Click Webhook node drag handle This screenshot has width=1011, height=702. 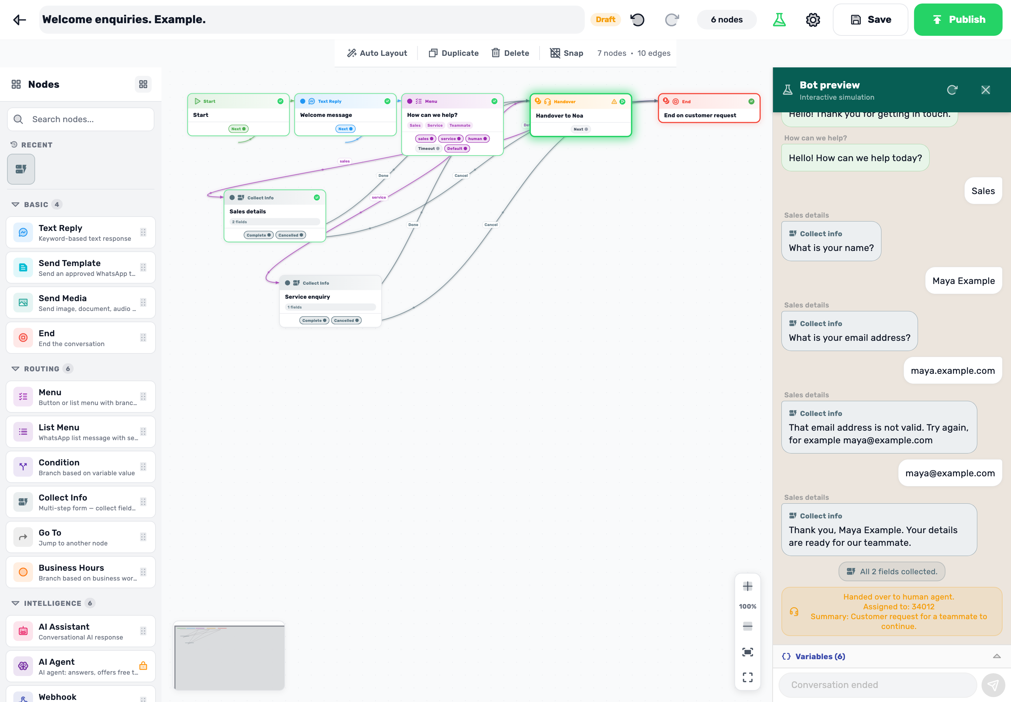[143, 698]
